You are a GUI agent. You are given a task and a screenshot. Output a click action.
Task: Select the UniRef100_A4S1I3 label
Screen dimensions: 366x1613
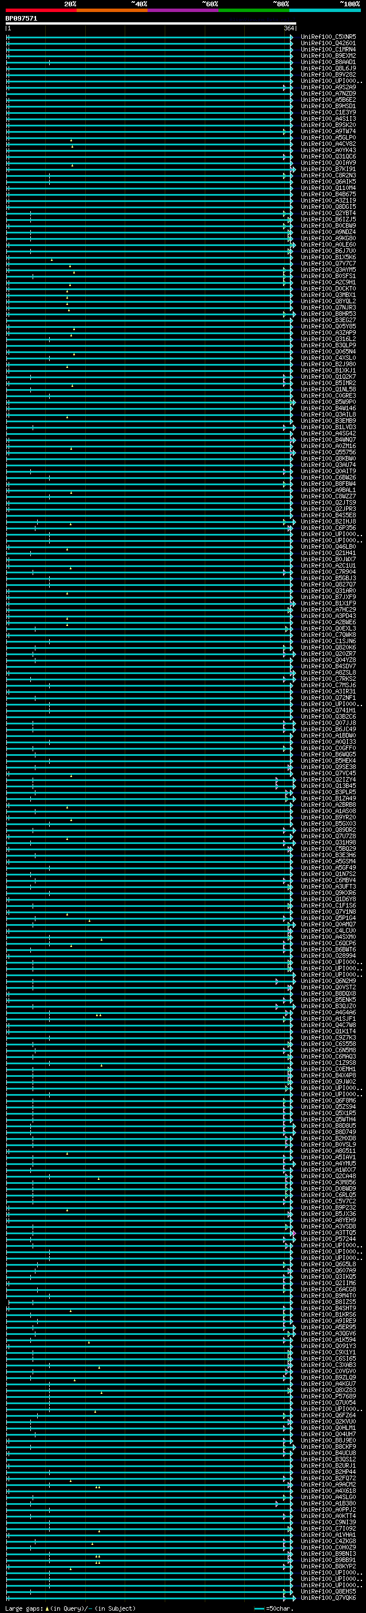328,118
